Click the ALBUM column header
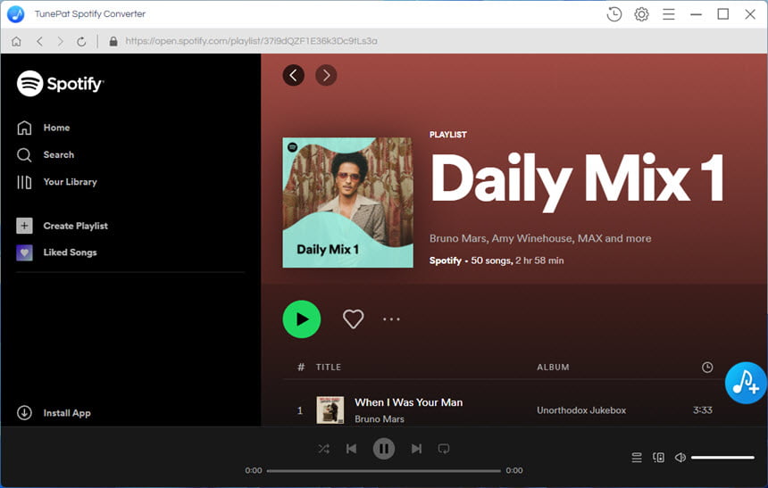The image size is (768, 488). coord(553,367)
